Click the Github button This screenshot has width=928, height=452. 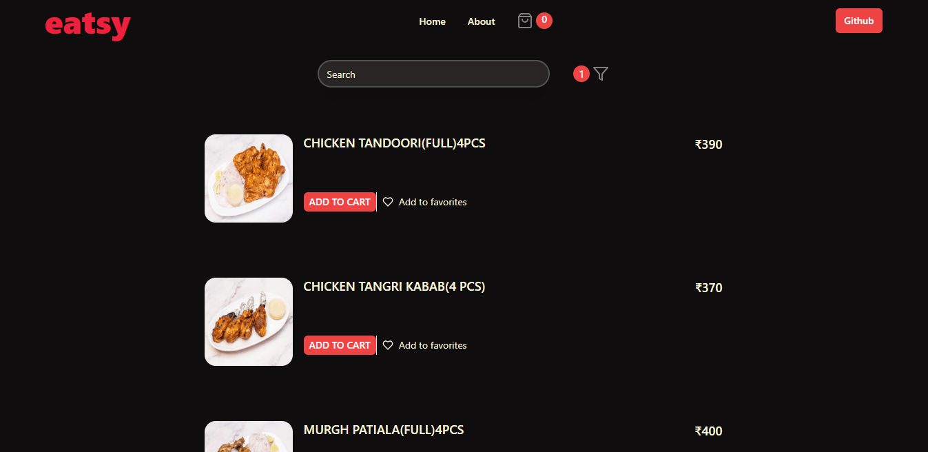click(x=858, y=21)
